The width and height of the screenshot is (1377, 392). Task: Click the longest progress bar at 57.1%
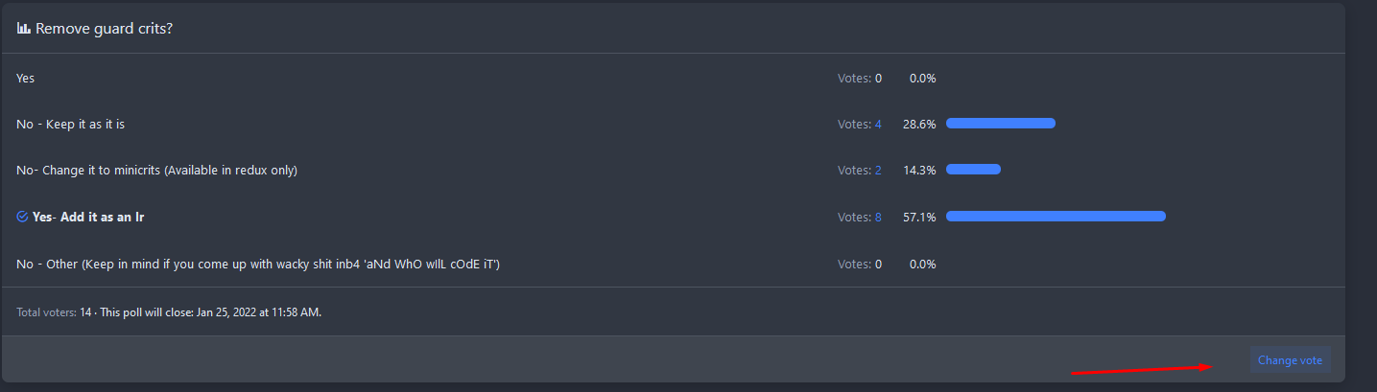point(1056,217)
